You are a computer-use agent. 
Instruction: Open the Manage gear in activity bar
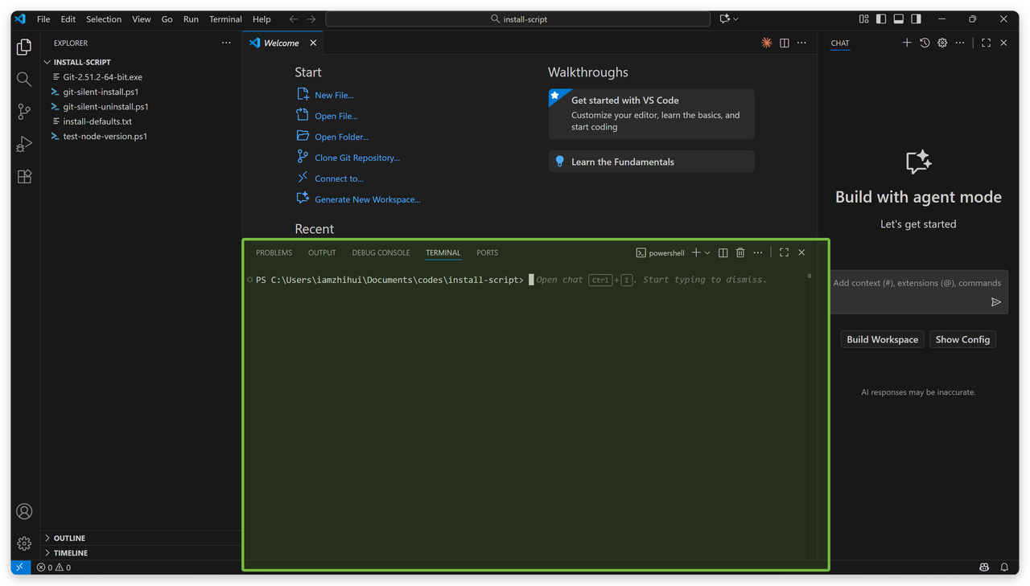coord(24,543)
